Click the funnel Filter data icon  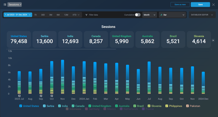(86, 15)
